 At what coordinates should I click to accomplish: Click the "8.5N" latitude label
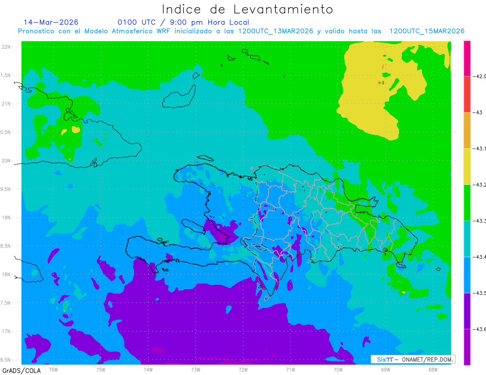click(x=6, y=246)
